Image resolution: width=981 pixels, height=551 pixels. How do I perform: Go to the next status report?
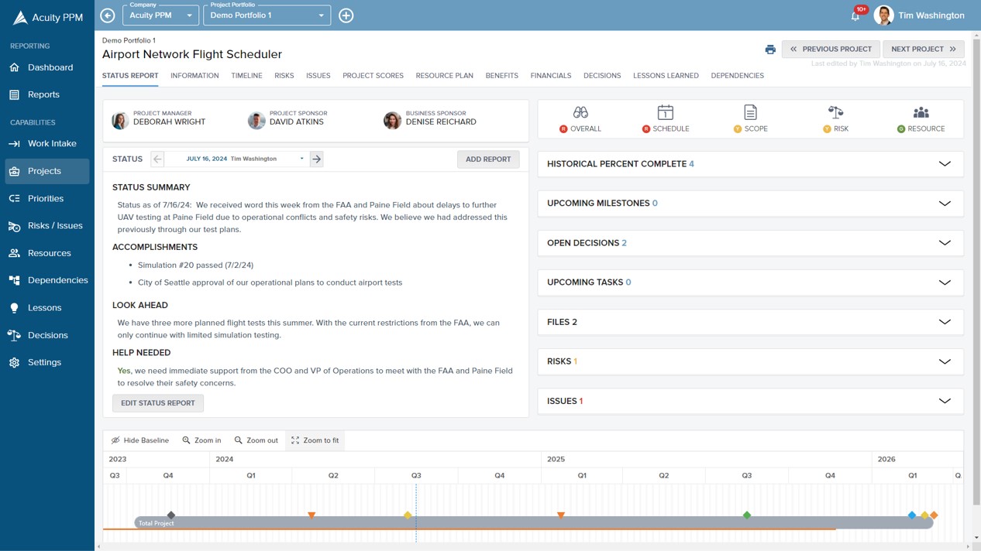pyautogui.click(x=316, y=159)
